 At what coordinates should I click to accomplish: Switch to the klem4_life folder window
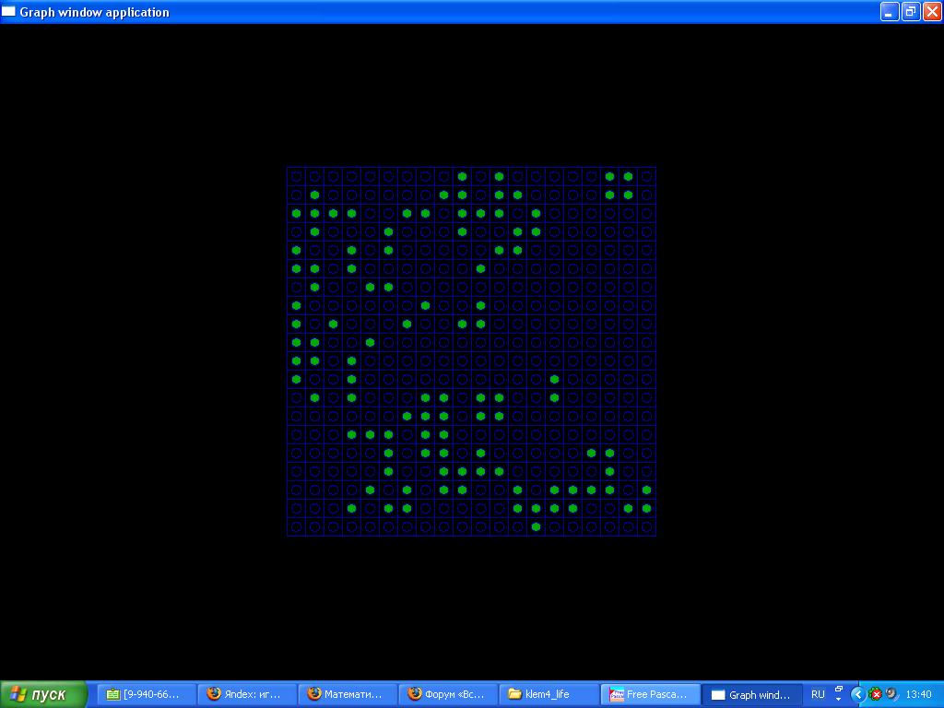[x=549, y=694]
